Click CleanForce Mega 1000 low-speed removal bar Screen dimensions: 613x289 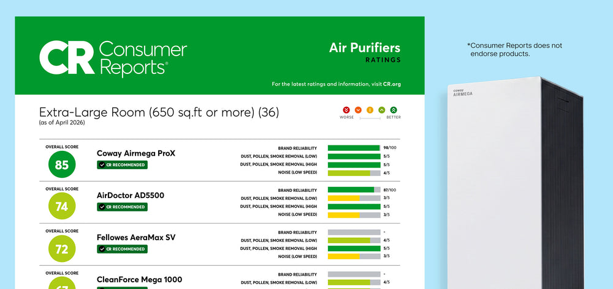tap(354, 282)
